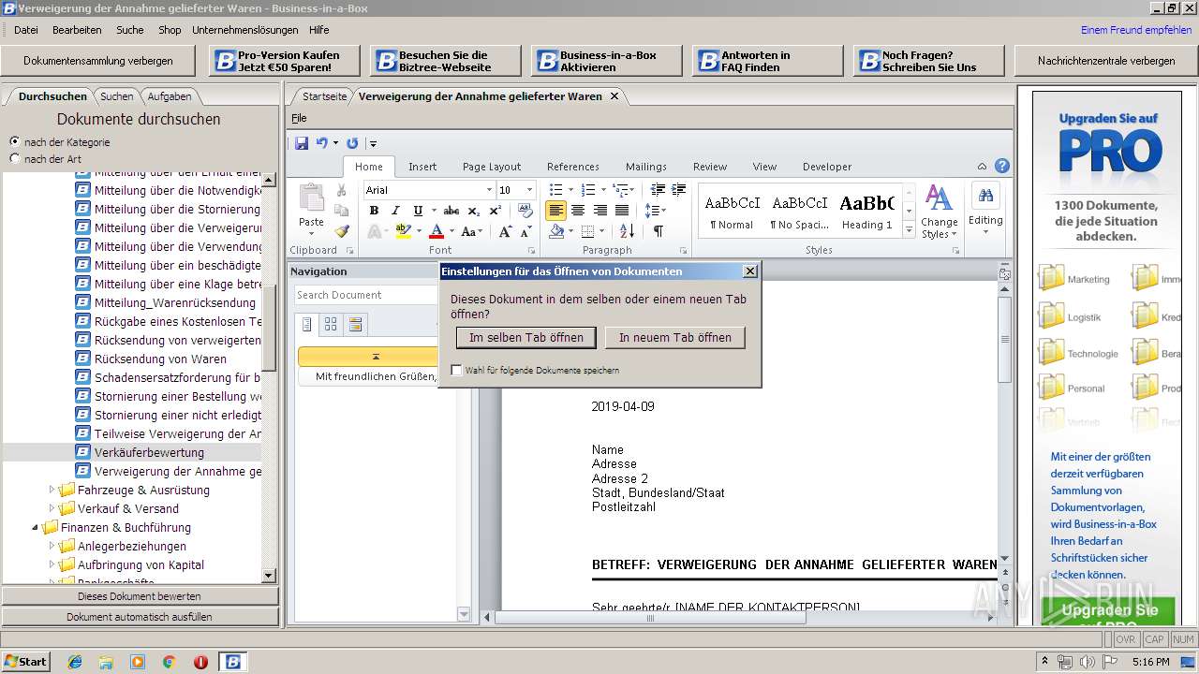Switch to the Page Layout tab
Viewport: 1199px width, 674px height.
coord(492,167)
